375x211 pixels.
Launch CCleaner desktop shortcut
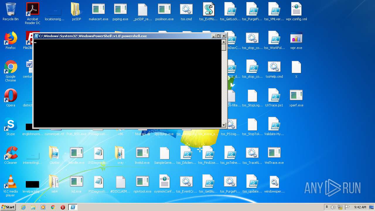[11, 156]
